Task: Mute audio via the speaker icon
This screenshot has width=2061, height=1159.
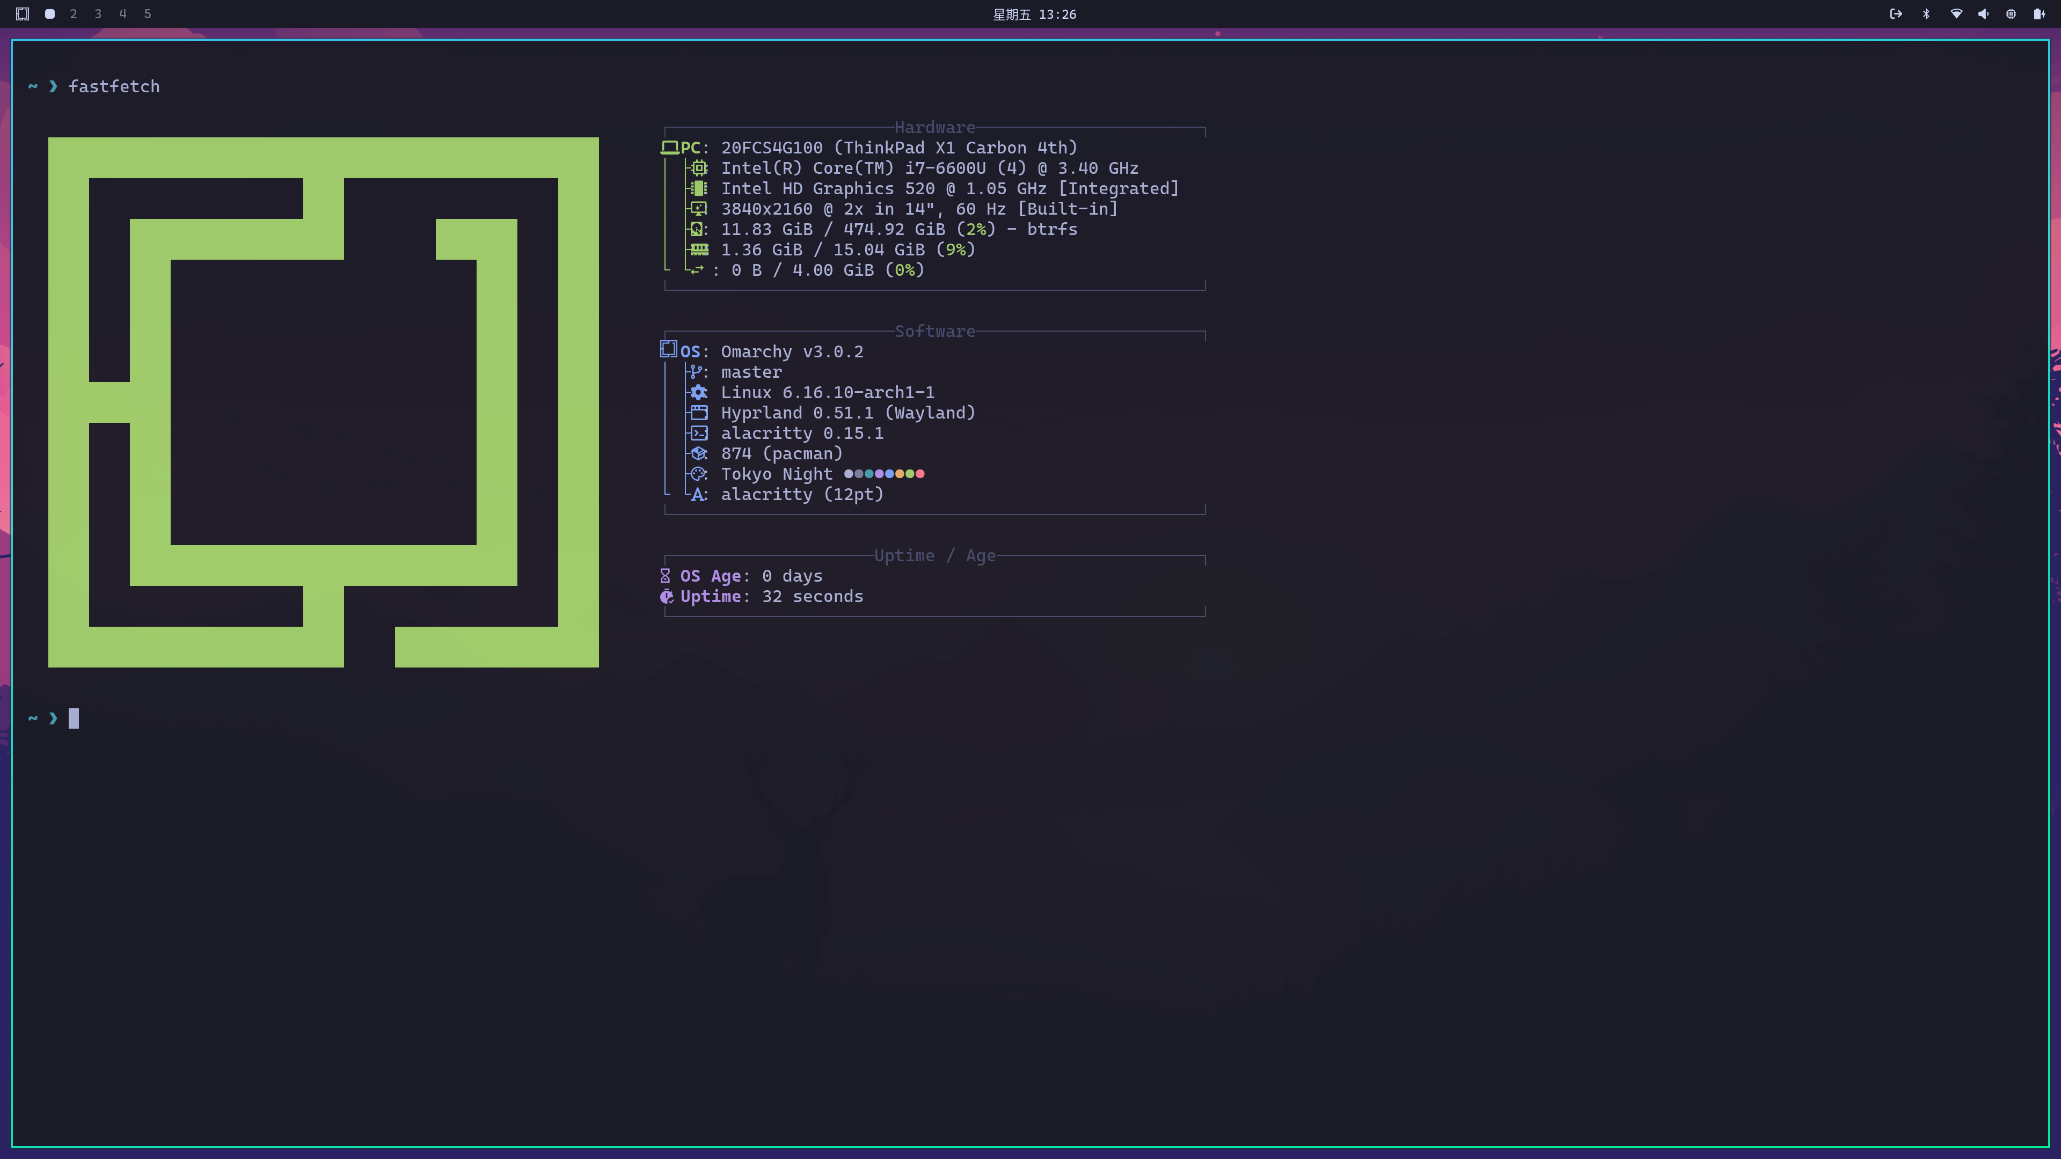Action: pos(1983,13)
